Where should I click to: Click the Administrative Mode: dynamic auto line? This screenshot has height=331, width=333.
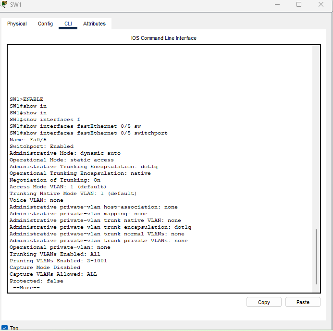pyautogui.click(x=65, y=153)
